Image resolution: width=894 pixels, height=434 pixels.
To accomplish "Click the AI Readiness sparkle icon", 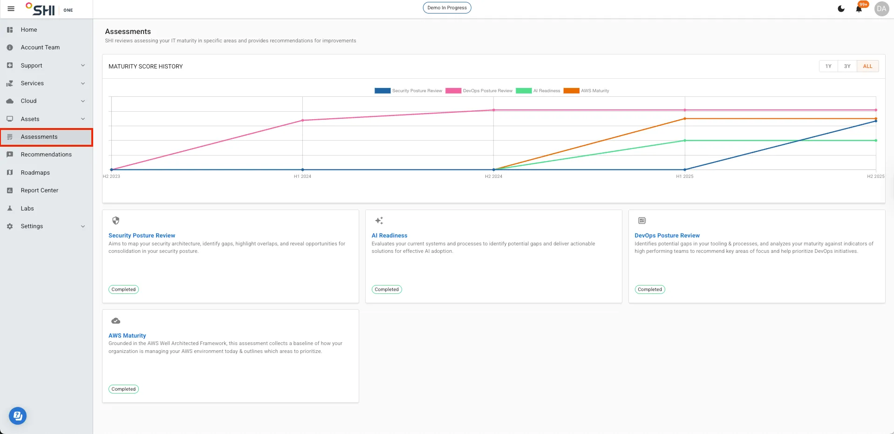I will pos(379,221).
